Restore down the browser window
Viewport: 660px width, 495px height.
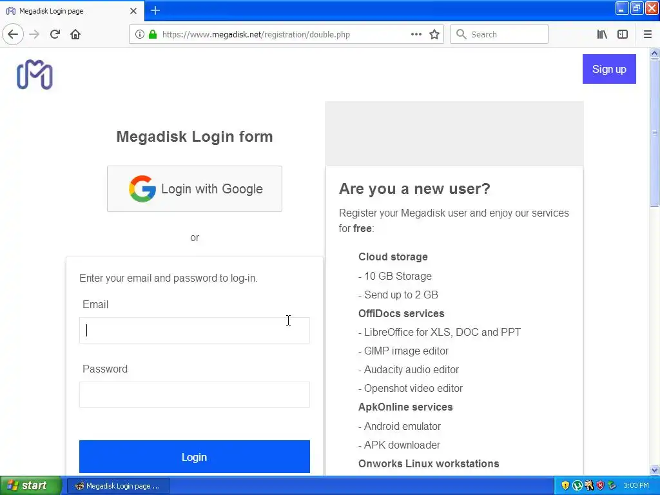[636, 8]
